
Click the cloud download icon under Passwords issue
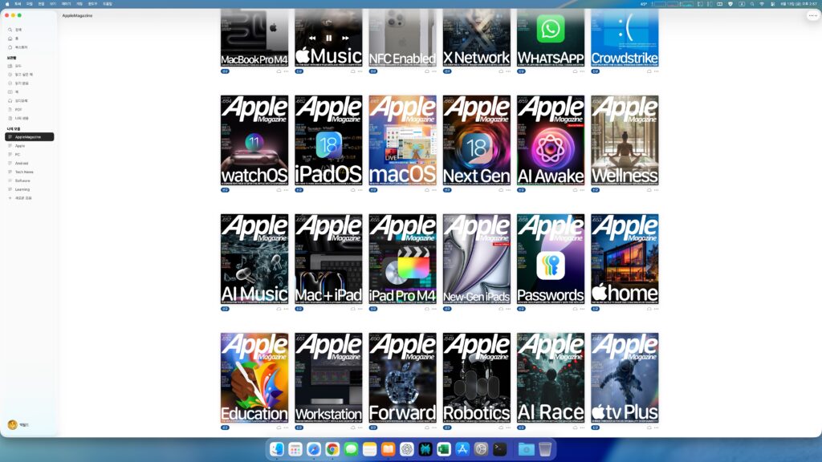click(x=575, y=309)
